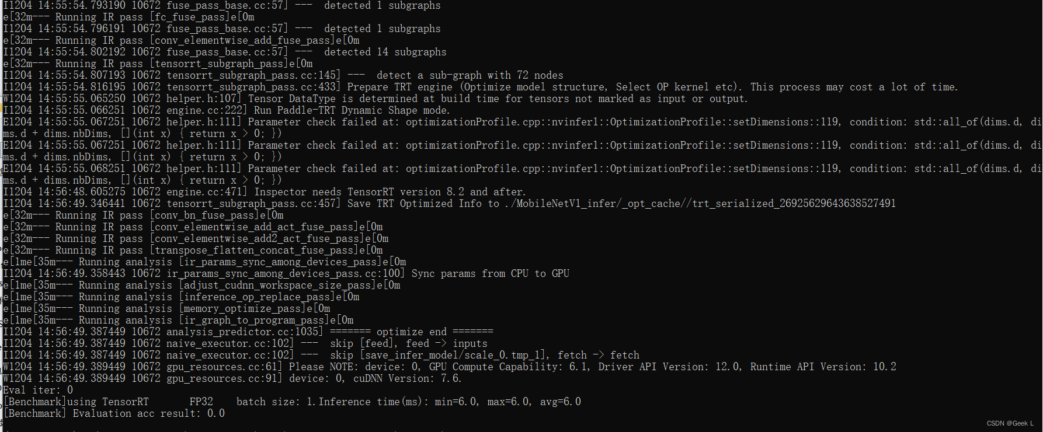Click the 'Inspector needs TensorRT version 8.2' line
This screenshot has width=1043, height=432.
[x=264, y=192]
